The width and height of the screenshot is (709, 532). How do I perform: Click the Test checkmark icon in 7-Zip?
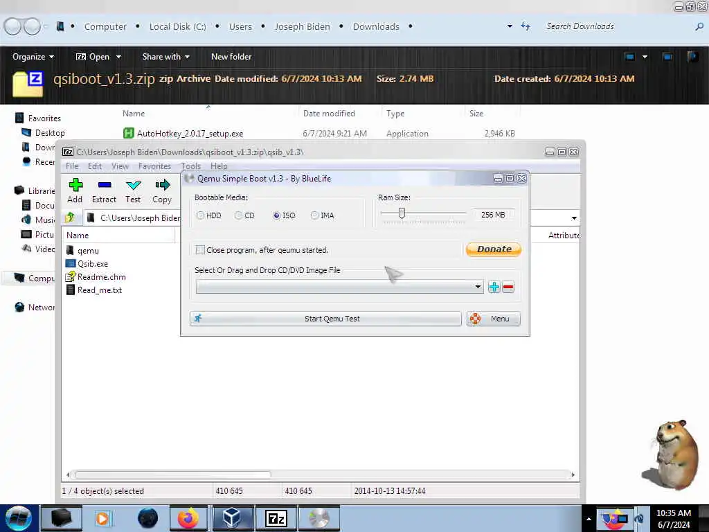click(134, 185)
